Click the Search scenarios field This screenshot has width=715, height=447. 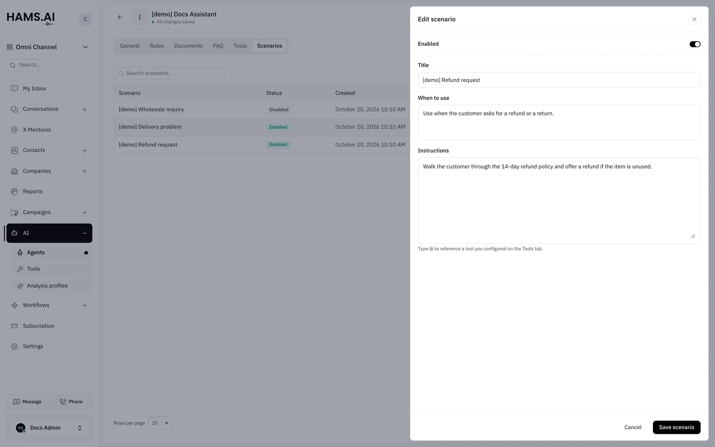coord(169,73)
